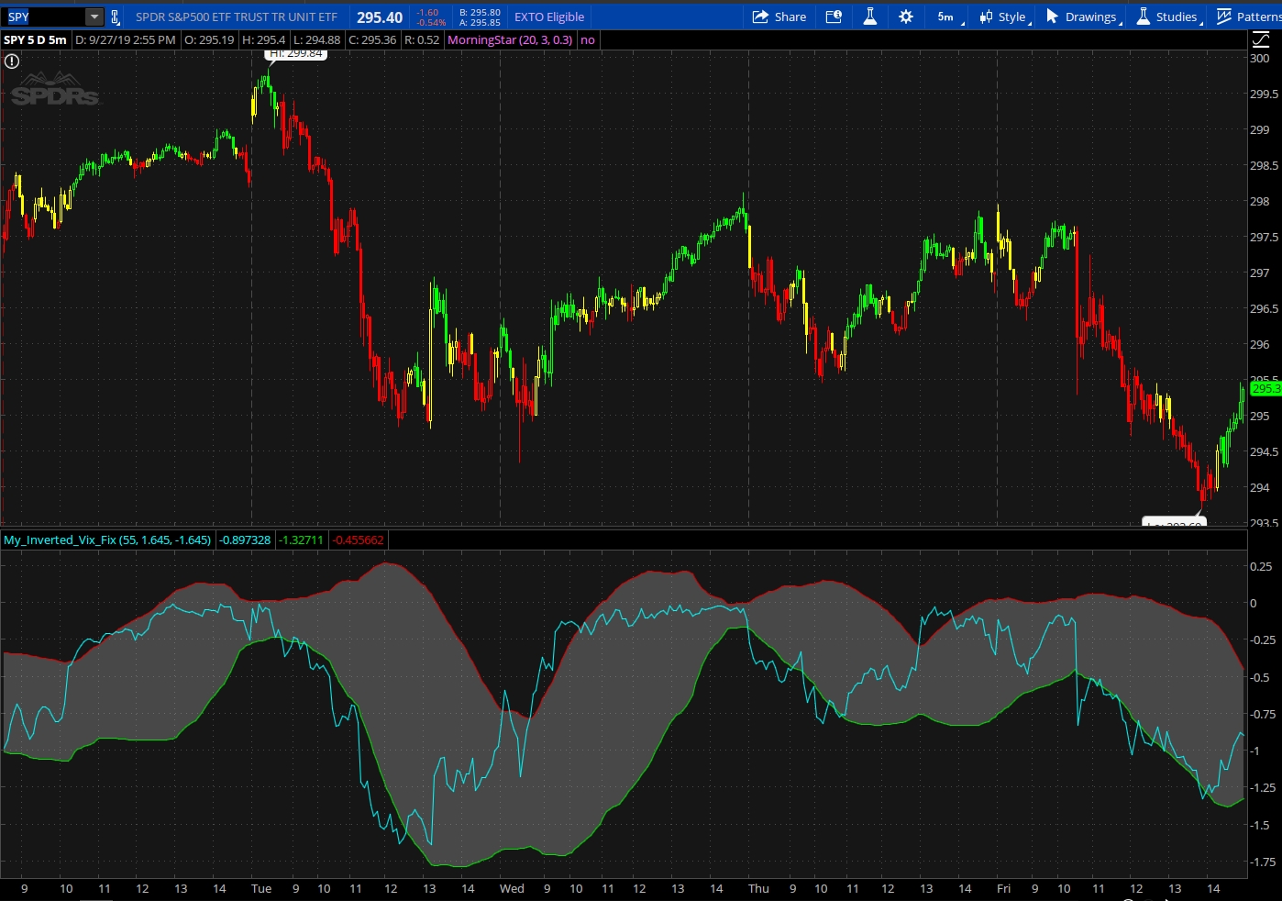Open the chart notes icon beside Share

click(834, 17)
